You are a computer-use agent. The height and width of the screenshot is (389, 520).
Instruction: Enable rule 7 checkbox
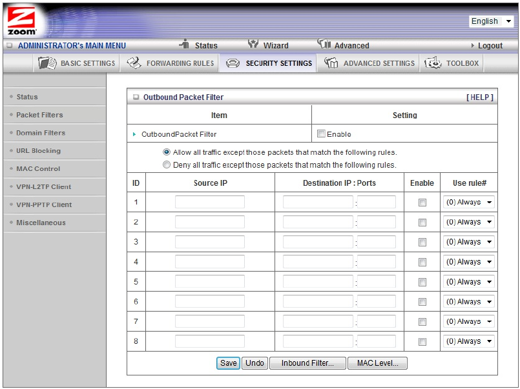[x=422, y=321]
